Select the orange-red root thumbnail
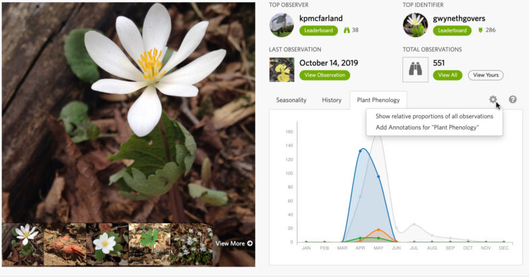 65,243
